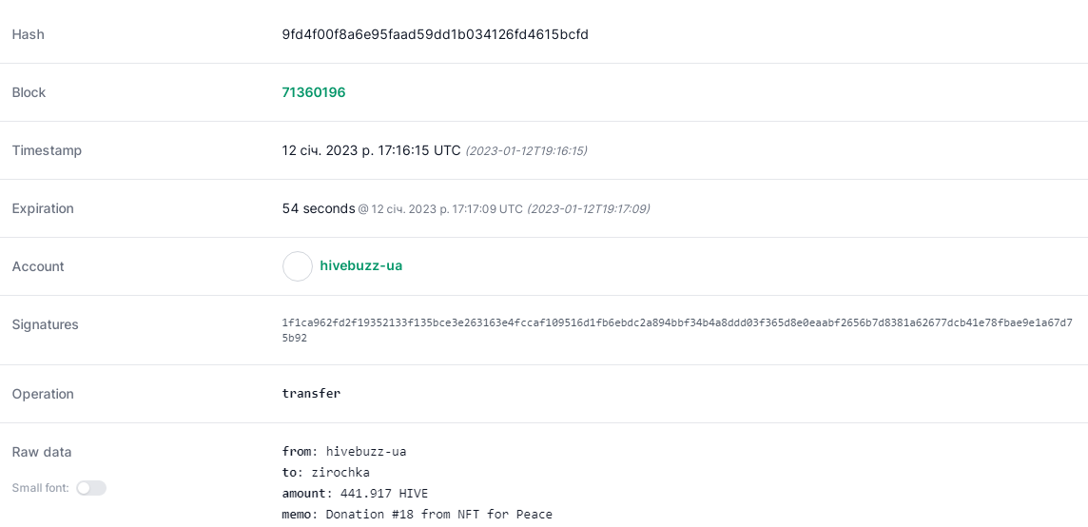Click the memo Donation #18 line
Image resolution: width=1088 pixels, height=527 pixels.
[417, 515]
